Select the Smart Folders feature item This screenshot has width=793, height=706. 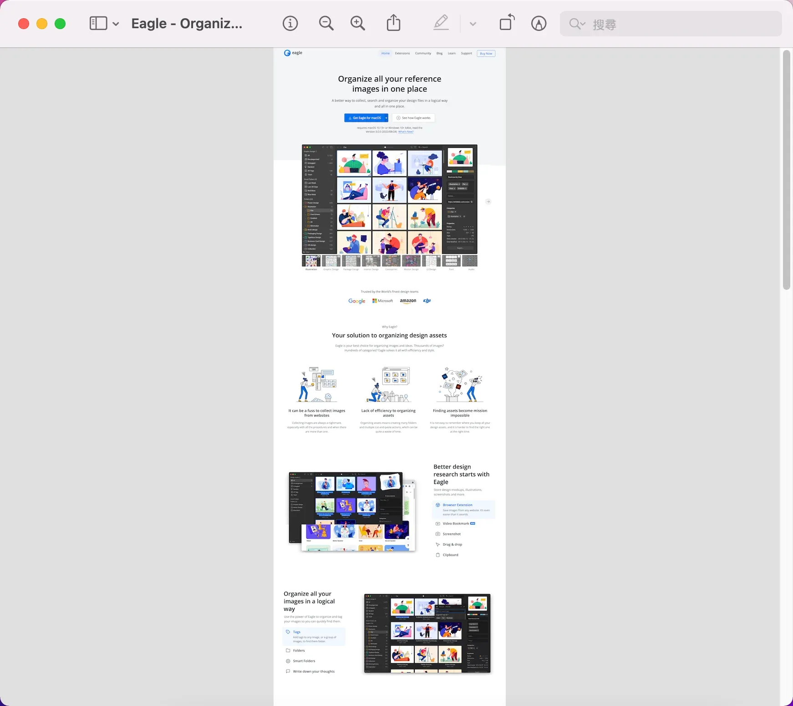click(300, 661)
